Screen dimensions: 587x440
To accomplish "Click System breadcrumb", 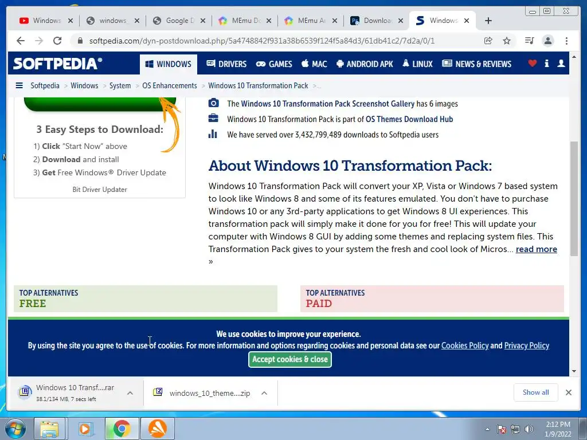I will click(x=120, y=86).
